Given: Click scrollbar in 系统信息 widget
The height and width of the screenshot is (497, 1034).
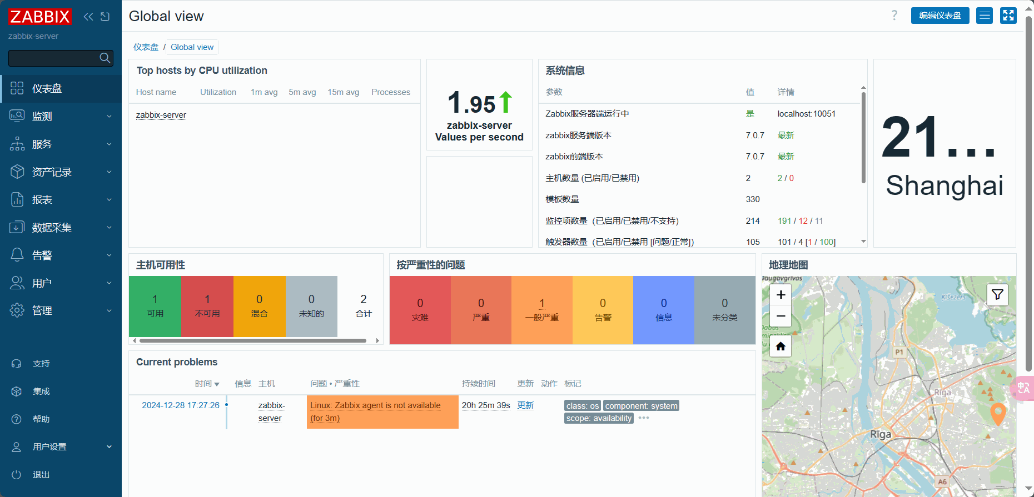Looking at the screenshot, I should 863,138.
